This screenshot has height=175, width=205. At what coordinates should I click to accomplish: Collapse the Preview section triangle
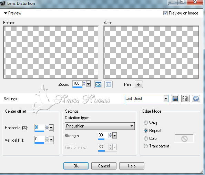click(6, 13)
